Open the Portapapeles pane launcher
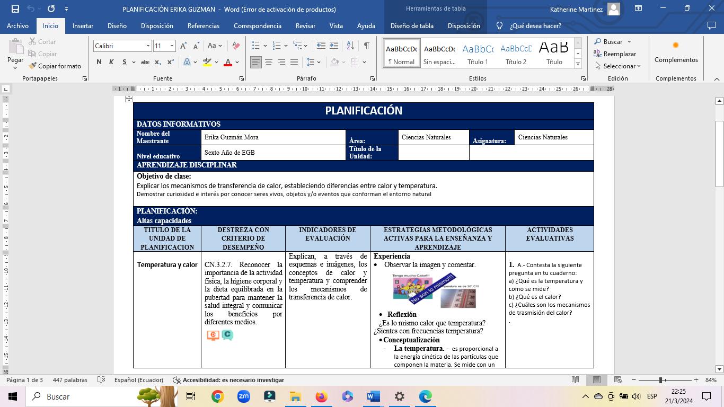This screenshot has height=407, width=724. (x=85, y=78)
